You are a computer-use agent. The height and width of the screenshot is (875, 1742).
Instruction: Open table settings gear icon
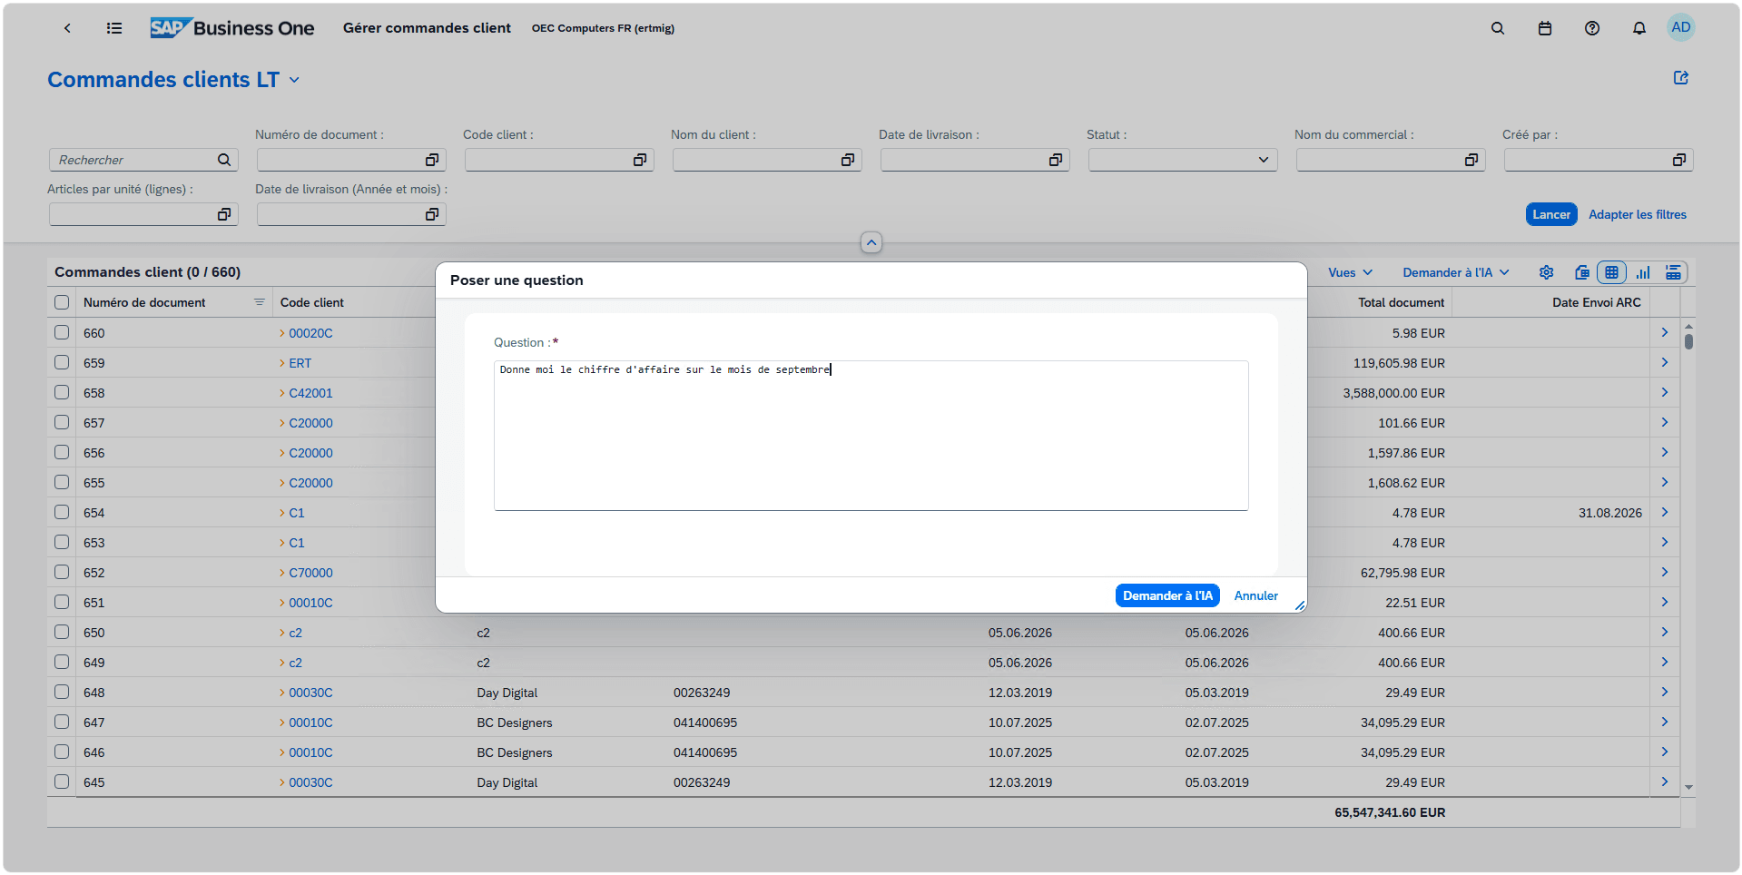coord(1547,272)
